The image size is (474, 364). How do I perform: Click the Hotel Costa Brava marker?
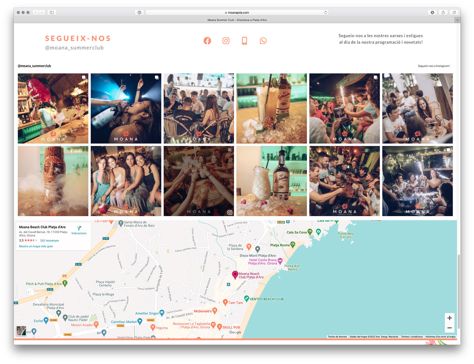(x=280, y=261)
